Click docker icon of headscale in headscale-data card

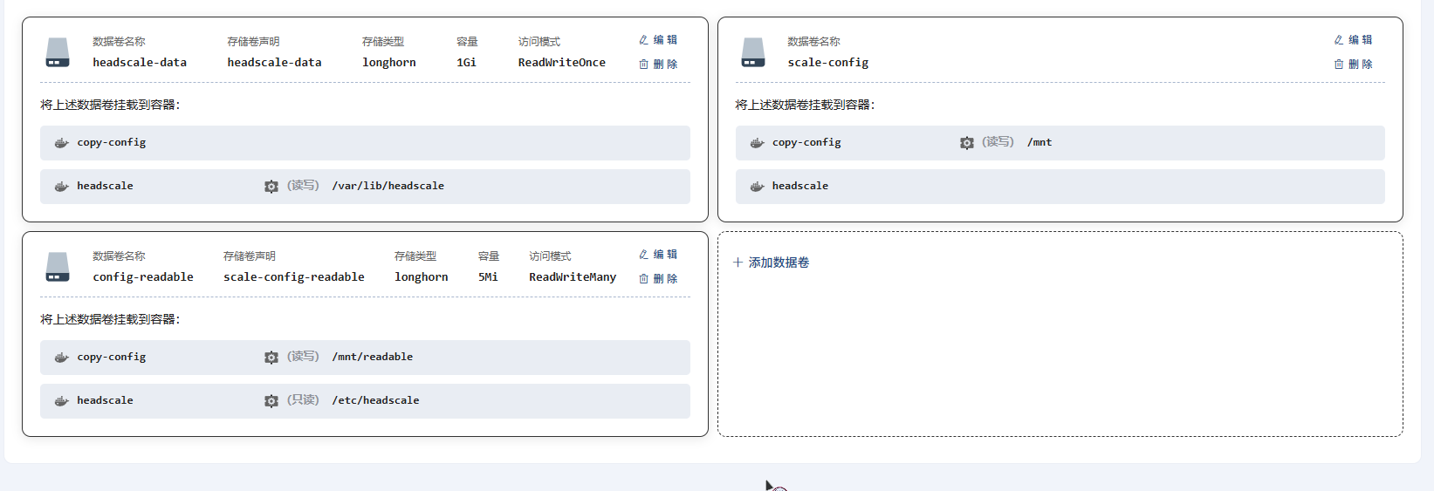tap(61, 187)
